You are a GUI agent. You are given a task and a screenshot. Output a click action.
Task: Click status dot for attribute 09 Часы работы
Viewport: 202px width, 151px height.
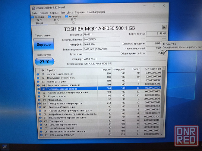(x=38, y=99)
